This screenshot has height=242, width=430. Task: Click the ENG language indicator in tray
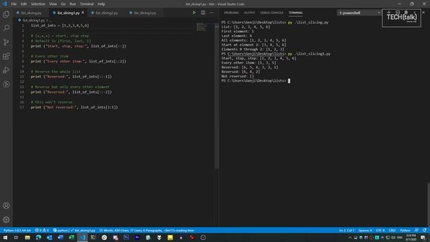pyautogui.click(x=400, y=237)
